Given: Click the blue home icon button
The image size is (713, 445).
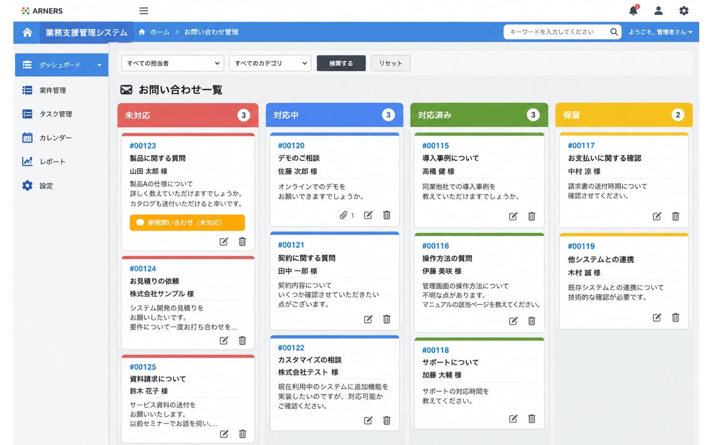Looking at the screenshot, I should pyautogui.click(x=27, y=32).
